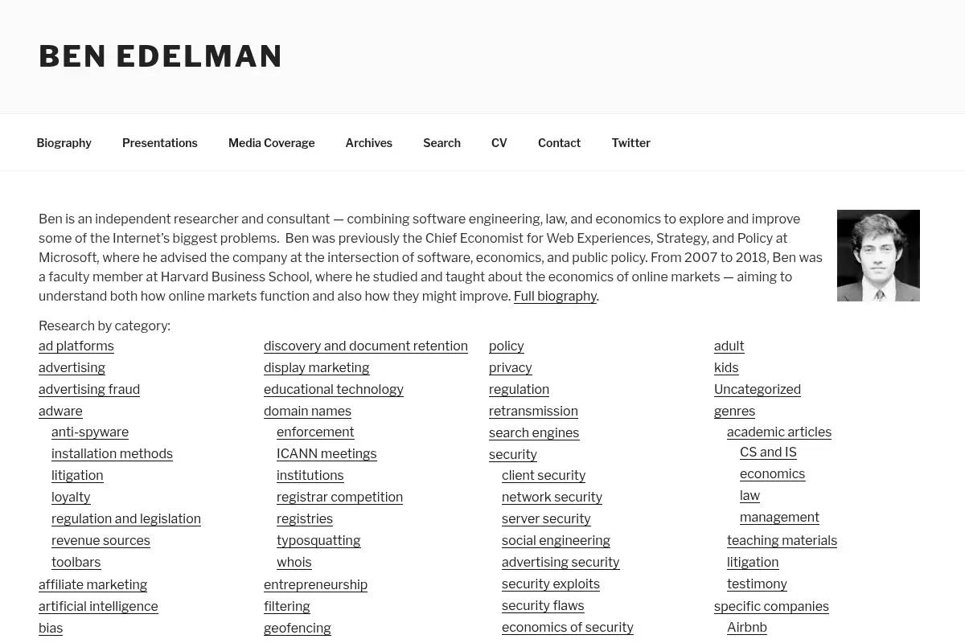Visit the Twitter navigation link

click(630, 142)
